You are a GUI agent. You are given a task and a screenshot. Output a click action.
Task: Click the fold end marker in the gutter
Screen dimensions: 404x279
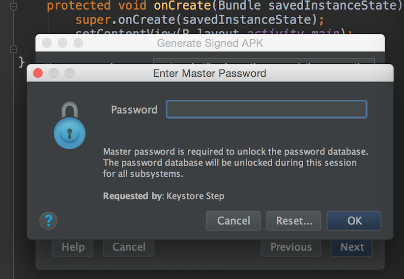[14, 49]
